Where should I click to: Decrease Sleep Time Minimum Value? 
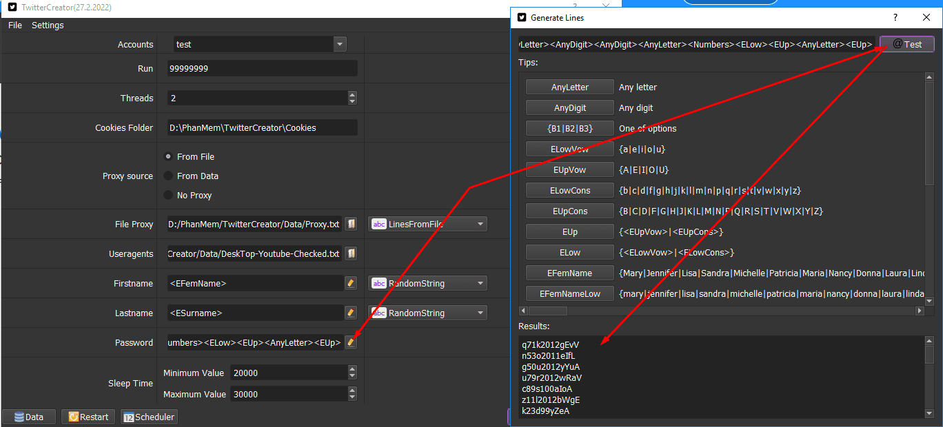[x=352, y=376]
